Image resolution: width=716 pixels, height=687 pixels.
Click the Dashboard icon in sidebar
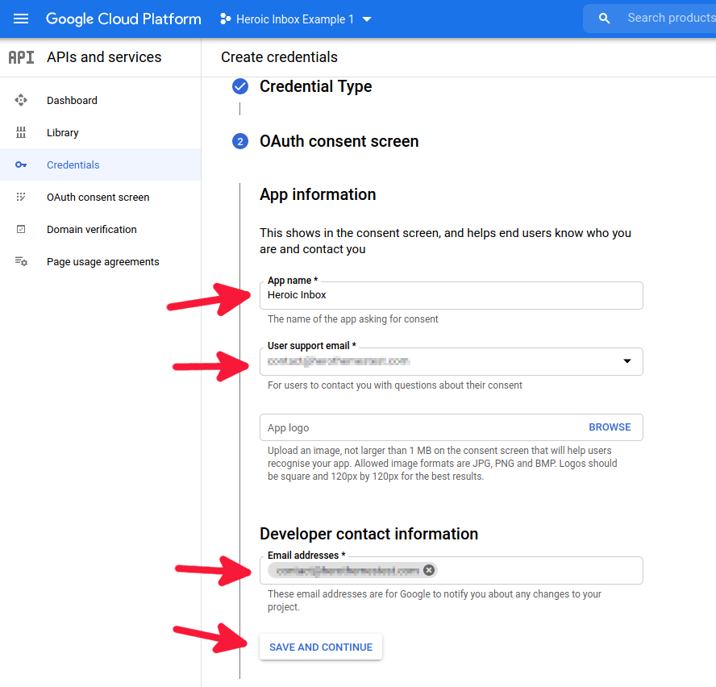pyautogui.click(x=21, y=100)
